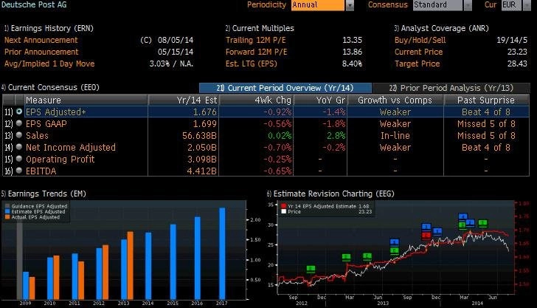Click the Sales estimate 56.638B
The width and height of the screenshot is (537, 308).
pos(199,135)
